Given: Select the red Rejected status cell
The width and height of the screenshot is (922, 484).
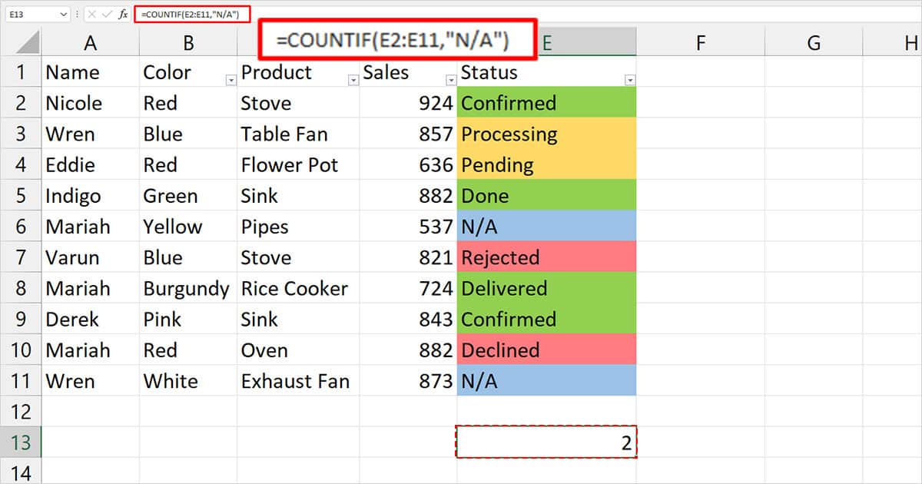Looking at the screenshot, I should pyautogui.click(x=546, y=257).
